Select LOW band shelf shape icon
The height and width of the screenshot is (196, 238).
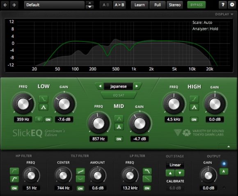coord(43,99)
